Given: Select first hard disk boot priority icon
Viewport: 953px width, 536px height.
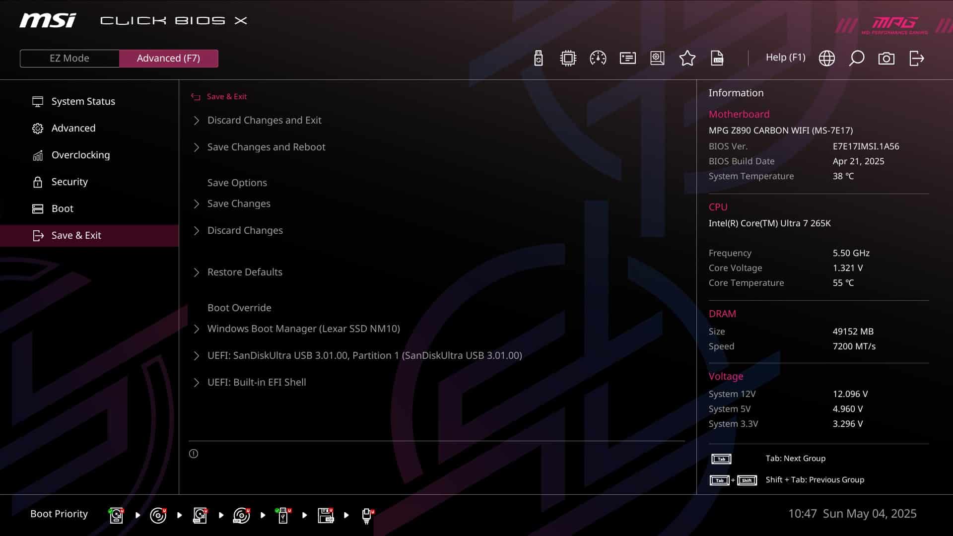Looking at the screenshot, I should click(116, 515).
